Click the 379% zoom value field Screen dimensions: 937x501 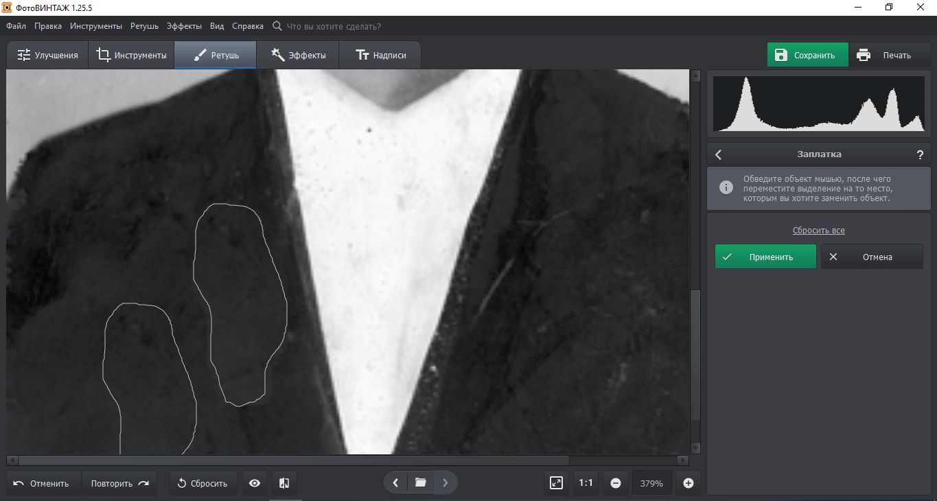pos(651,483)
